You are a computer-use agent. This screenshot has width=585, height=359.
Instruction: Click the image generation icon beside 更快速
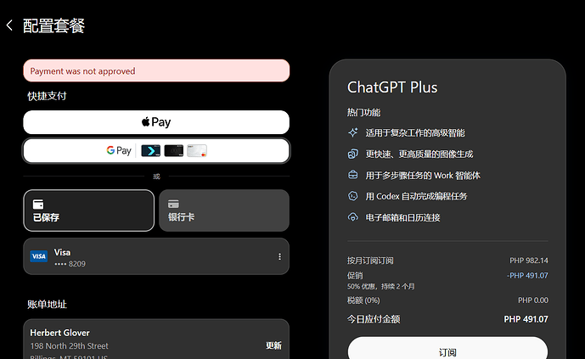[x=353, y=154]
